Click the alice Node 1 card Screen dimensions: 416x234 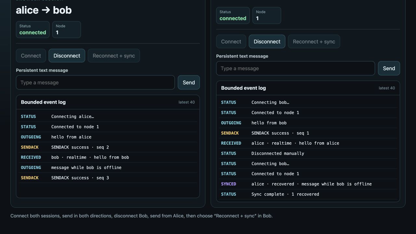click(67, 30)
